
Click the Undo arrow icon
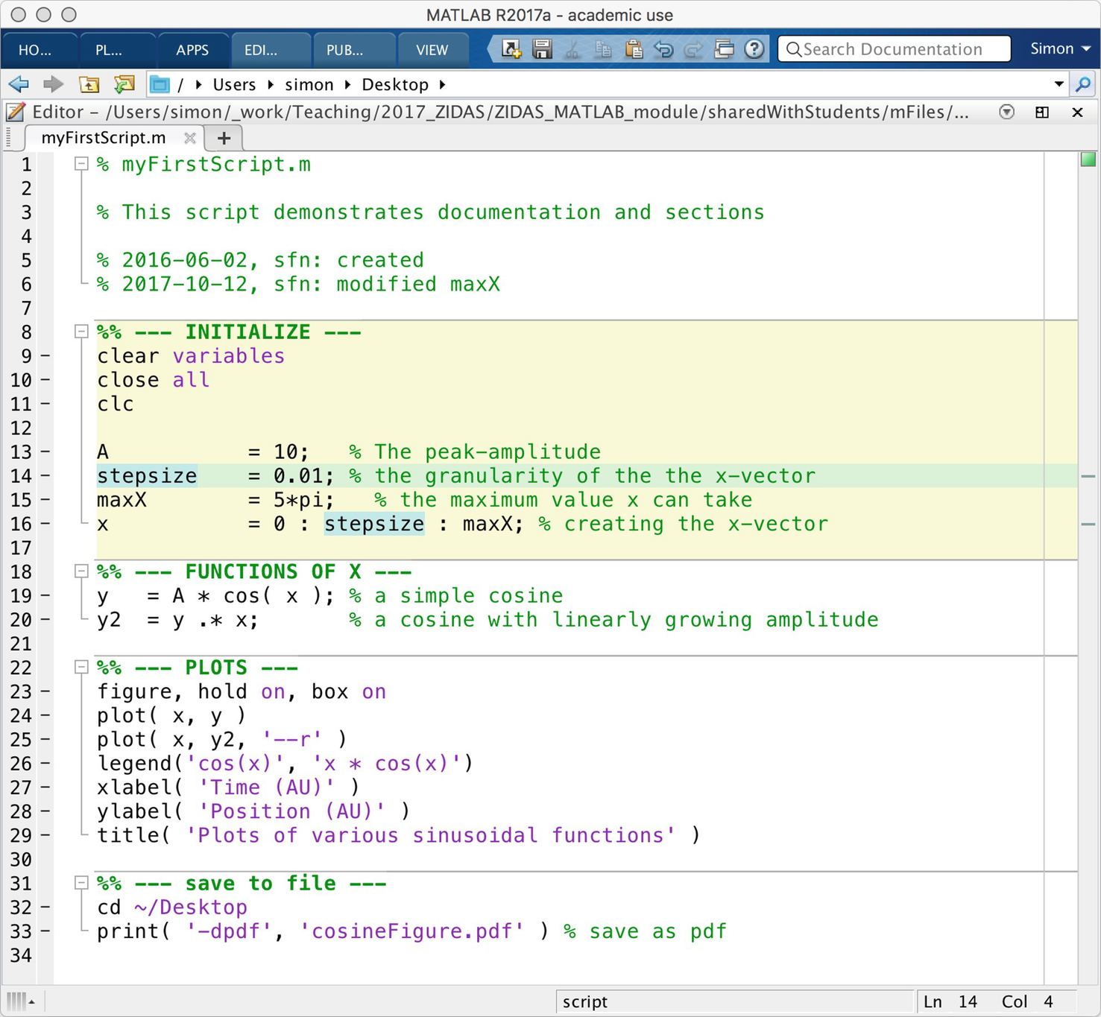663,49
